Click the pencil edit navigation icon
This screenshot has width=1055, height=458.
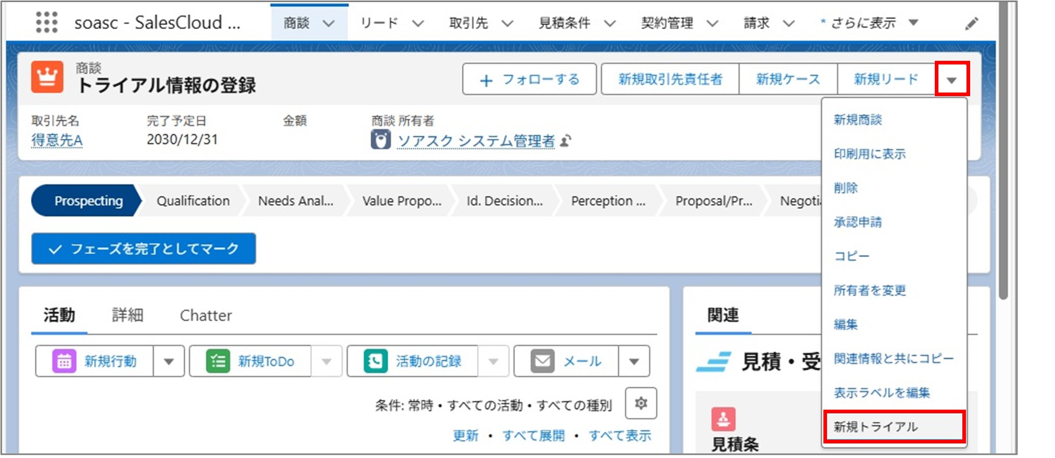pos(971,23)
